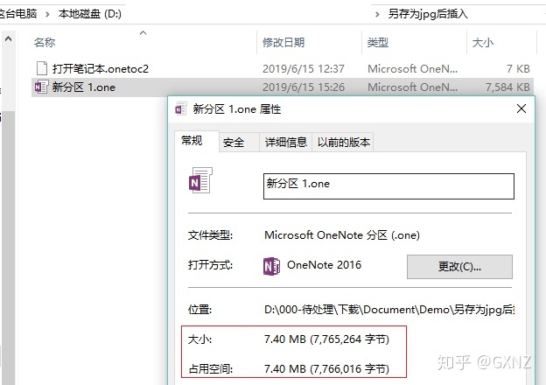Select the file 打开笔记本.onetoc2
Screen dimensions: 546x385
(101, 68)
